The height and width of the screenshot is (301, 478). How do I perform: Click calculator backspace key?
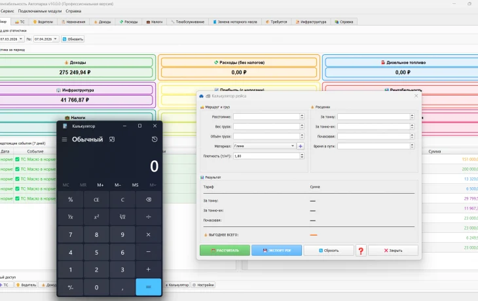[149, 200]
